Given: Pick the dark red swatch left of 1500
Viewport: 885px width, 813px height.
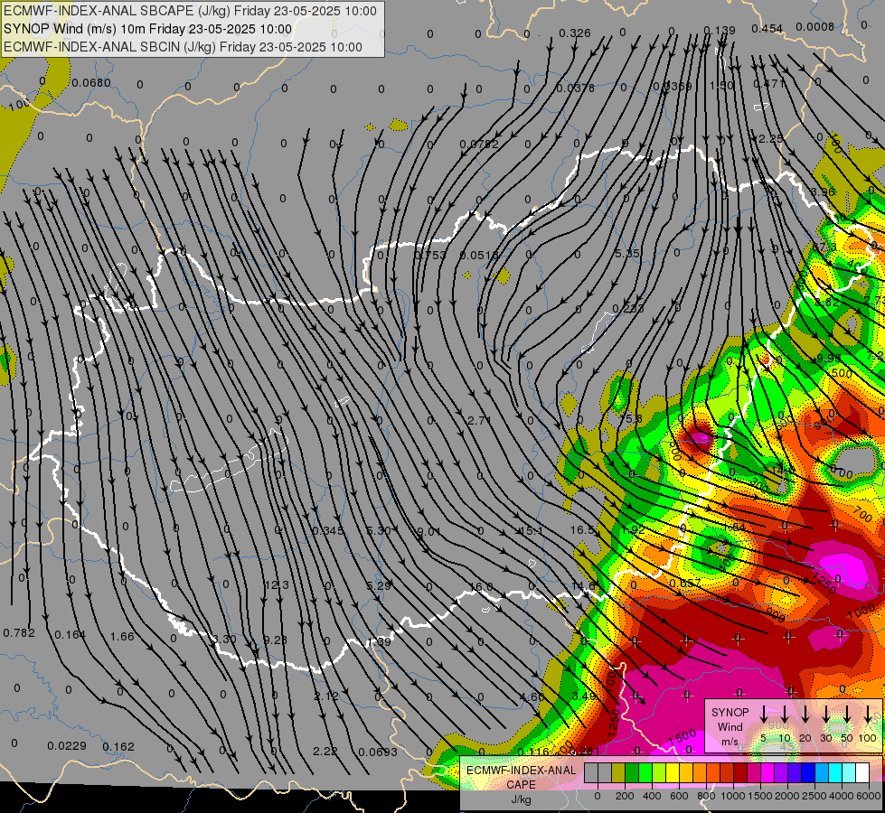Looking at the screenshot, I should [x=740, y=773].
